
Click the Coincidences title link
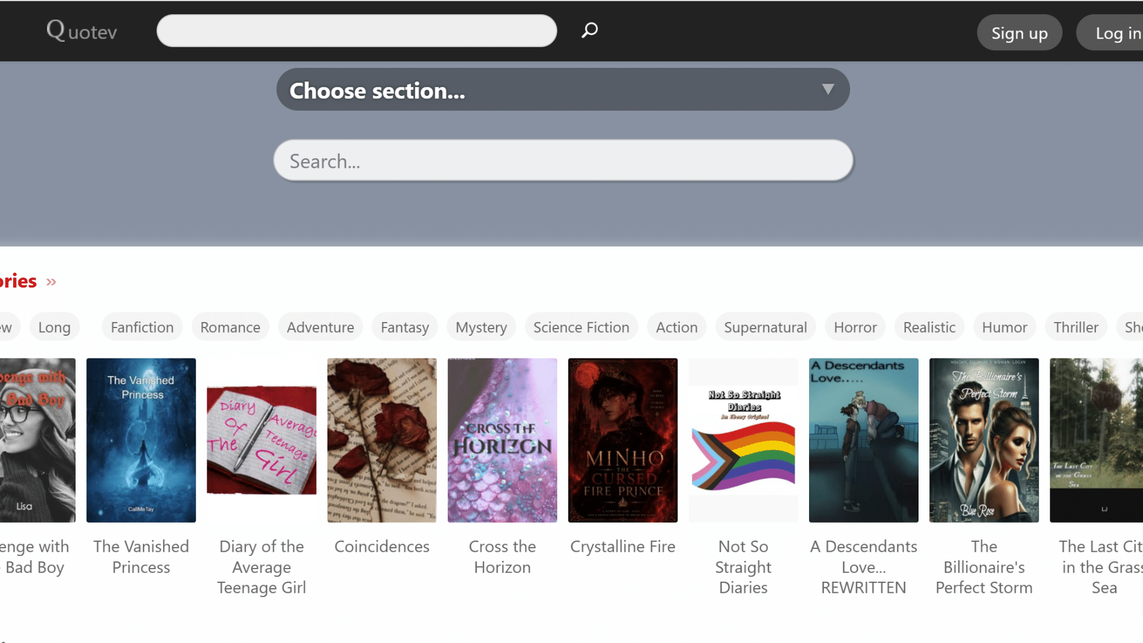click(382, 547)
